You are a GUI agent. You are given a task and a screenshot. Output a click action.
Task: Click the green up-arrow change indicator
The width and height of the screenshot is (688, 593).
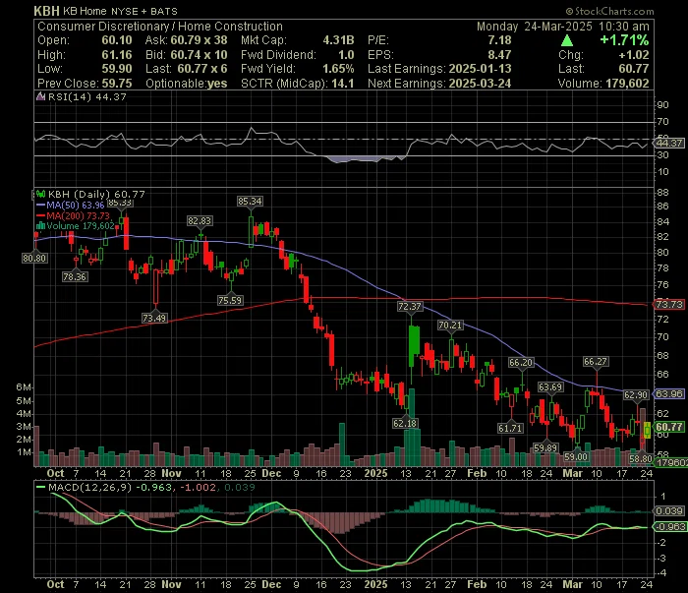(x=567, y=41)
